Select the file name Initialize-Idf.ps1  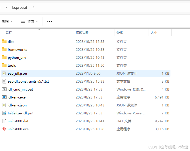(x=20, y=113)
